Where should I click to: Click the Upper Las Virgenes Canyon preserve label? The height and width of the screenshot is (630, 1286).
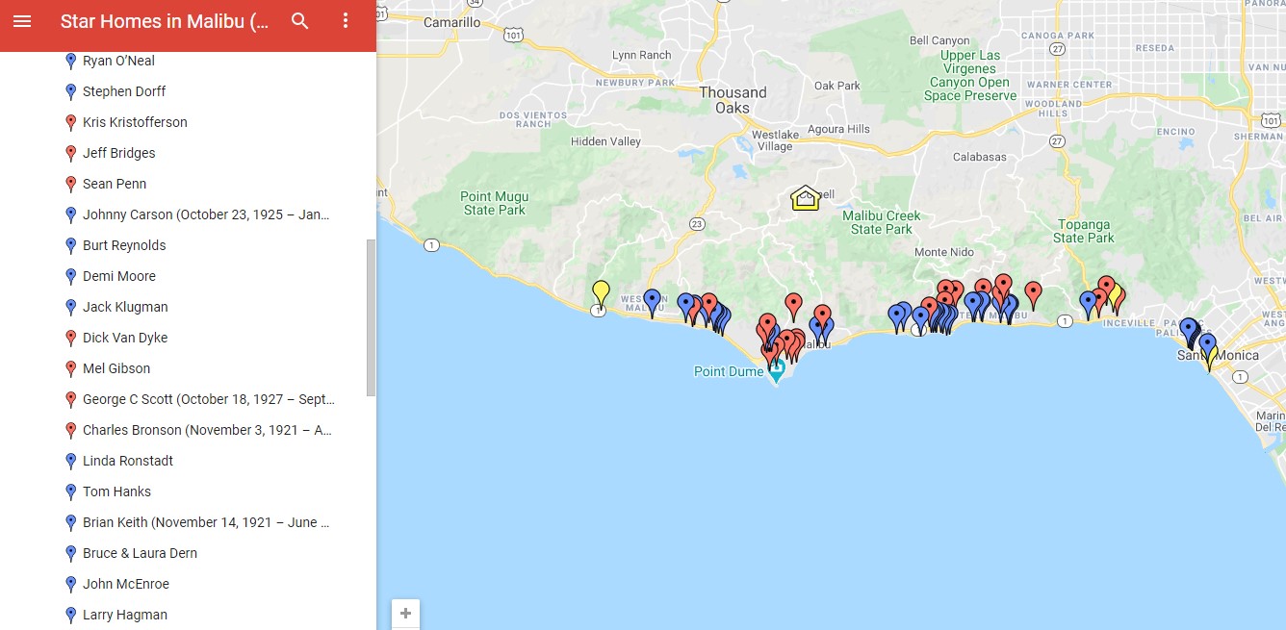tap(969, 75)
